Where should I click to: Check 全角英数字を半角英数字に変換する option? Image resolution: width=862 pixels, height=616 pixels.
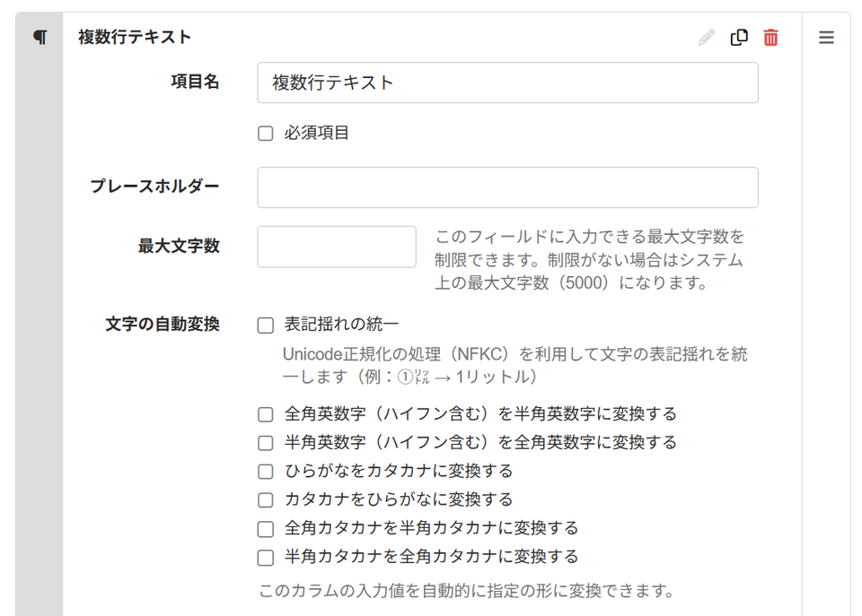coord(266,415)
